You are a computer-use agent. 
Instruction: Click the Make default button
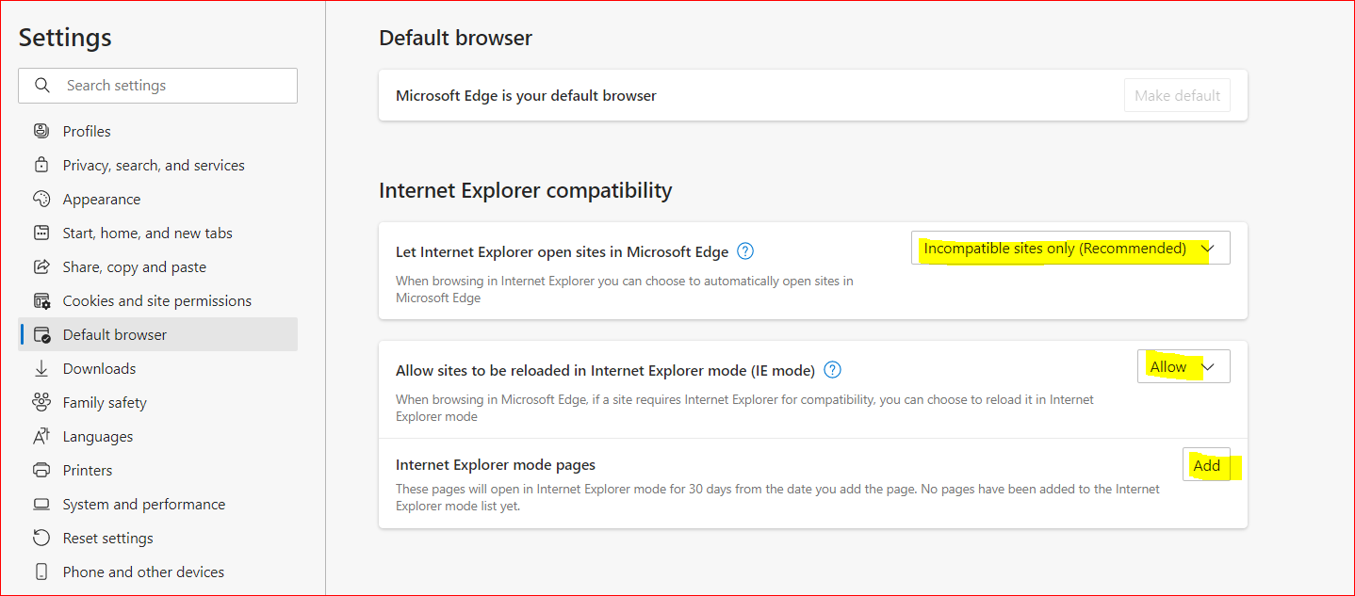(1177, 95)
